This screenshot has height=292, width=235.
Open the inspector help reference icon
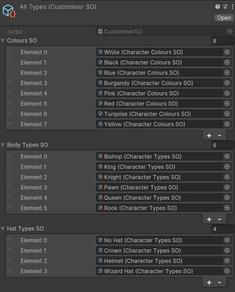point(218,7)
